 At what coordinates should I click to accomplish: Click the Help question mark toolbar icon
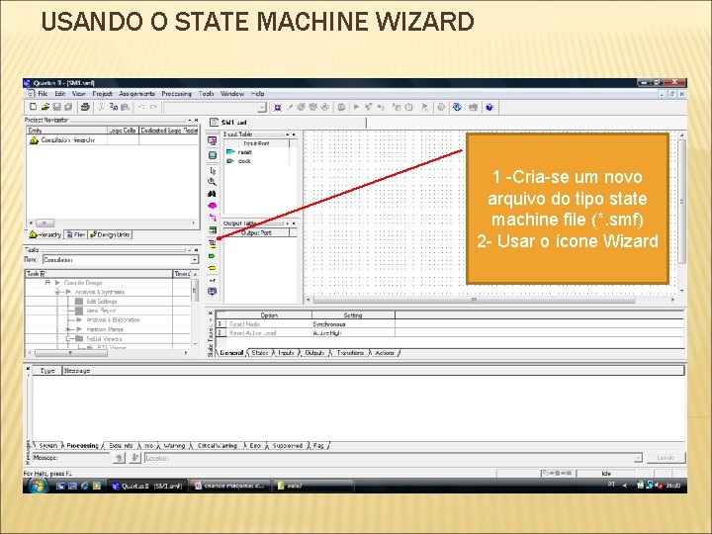489,107
